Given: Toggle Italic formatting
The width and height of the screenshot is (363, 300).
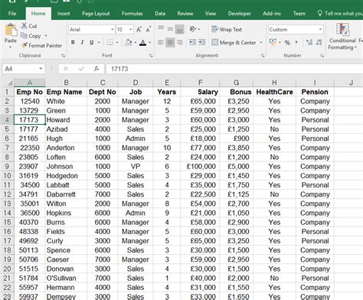Looking at the screenshot, I should [82, 42].
